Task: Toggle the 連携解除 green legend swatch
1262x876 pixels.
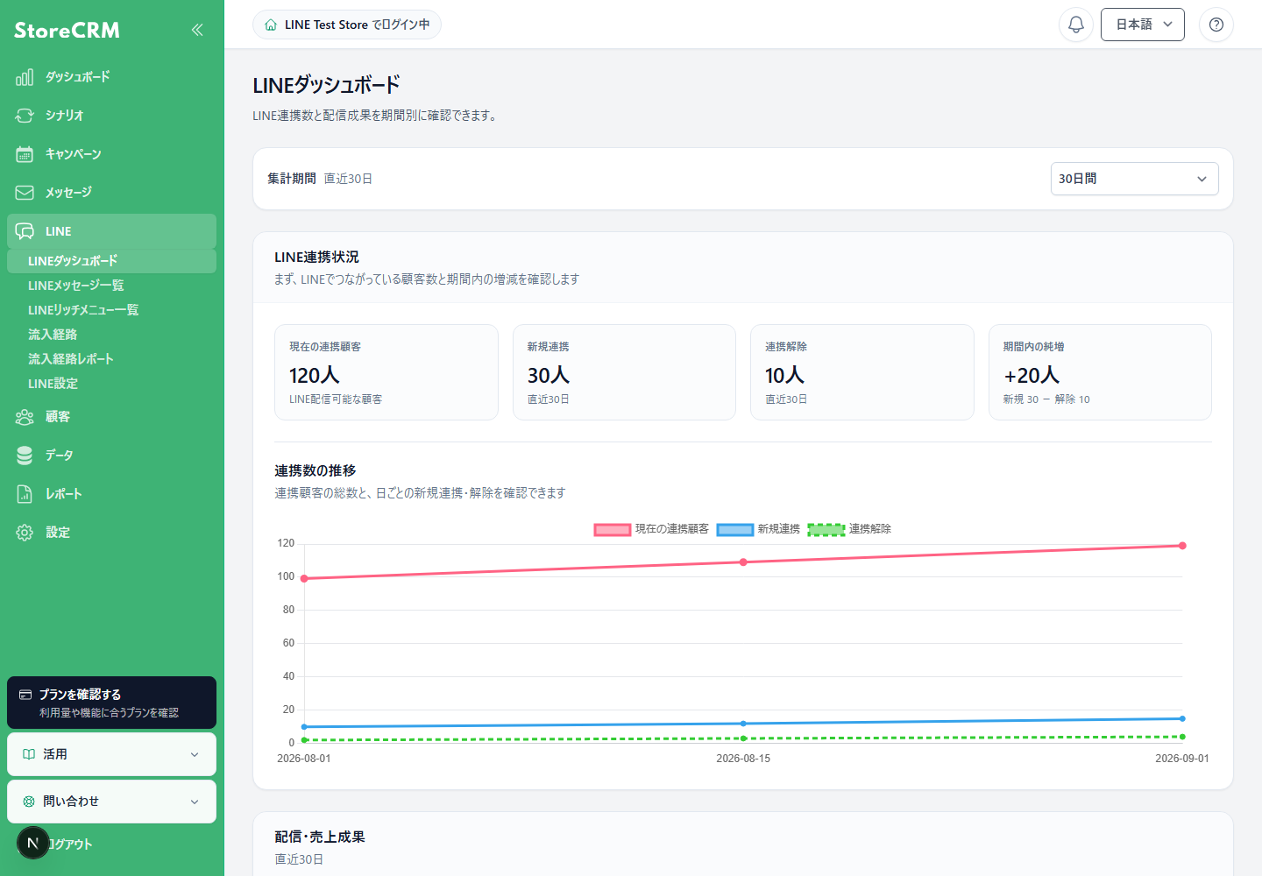Action: point(826,529)
